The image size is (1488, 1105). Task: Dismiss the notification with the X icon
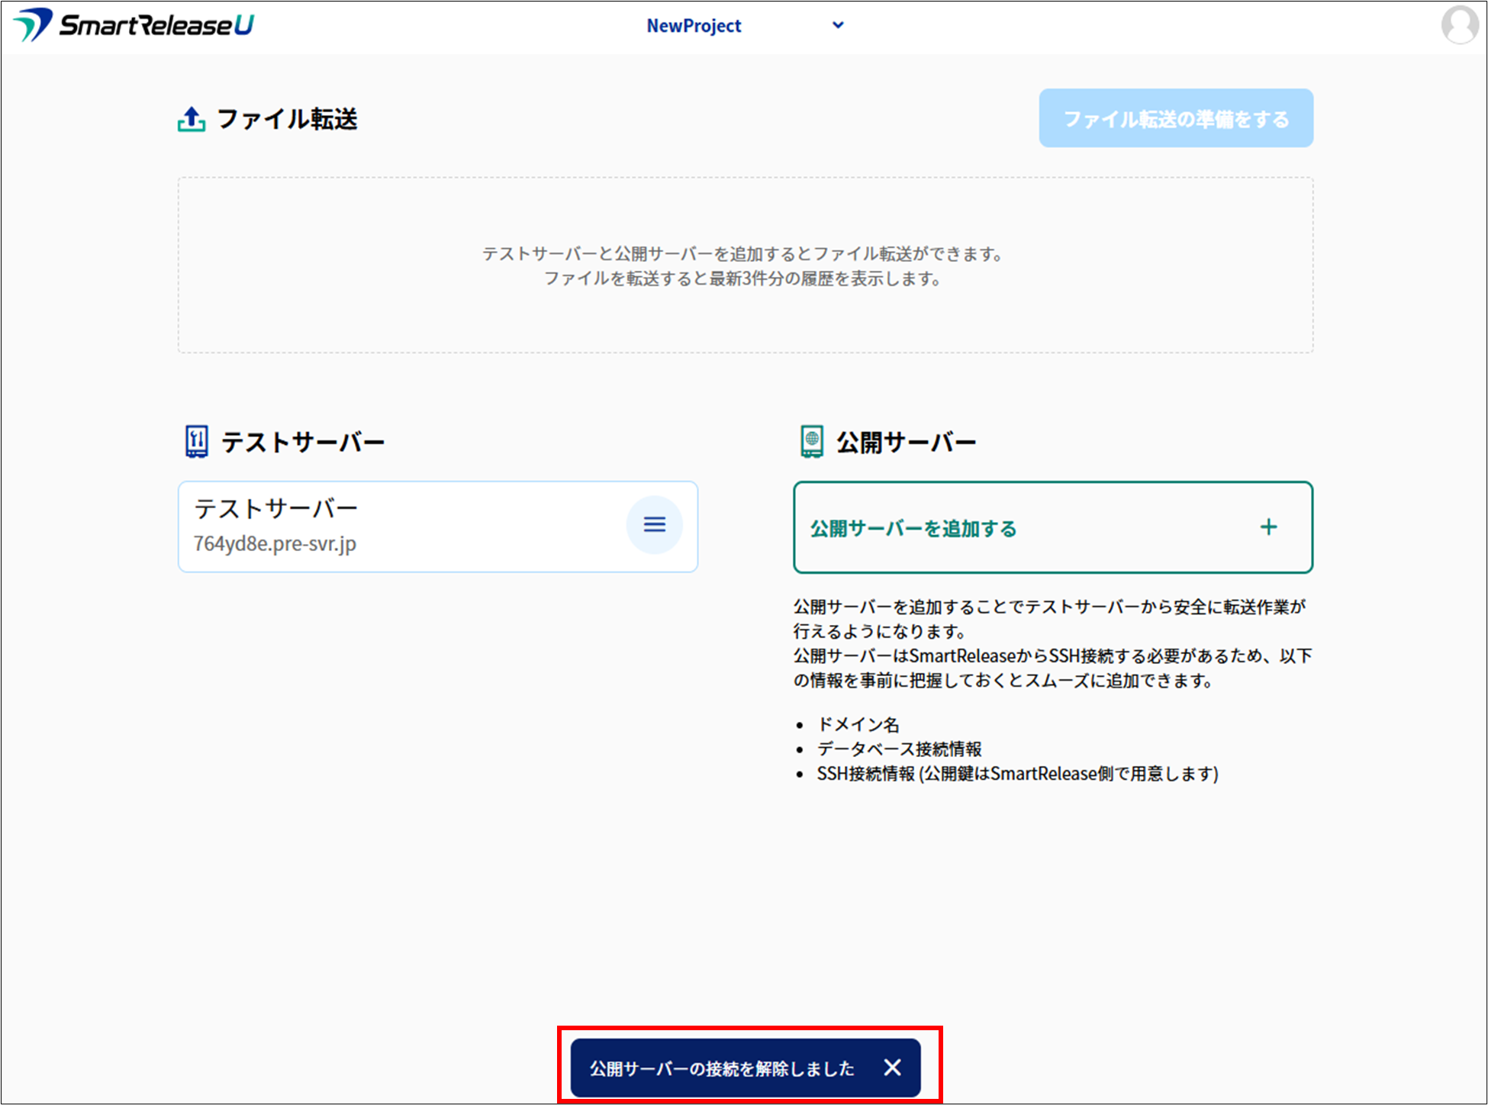pos(892,1068)
